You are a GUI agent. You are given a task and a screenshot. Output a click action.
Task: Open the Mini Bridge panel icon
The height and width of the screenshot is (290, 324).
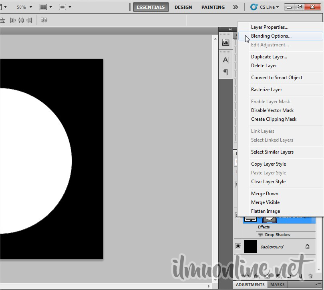click(225, 43)
